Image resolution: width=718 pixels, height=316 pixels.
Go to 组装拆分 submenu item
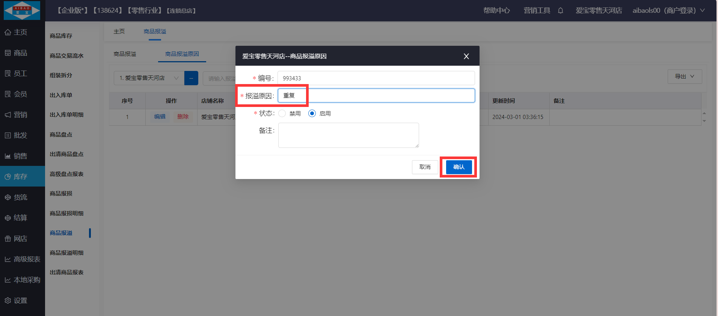(x=61, y=75)
